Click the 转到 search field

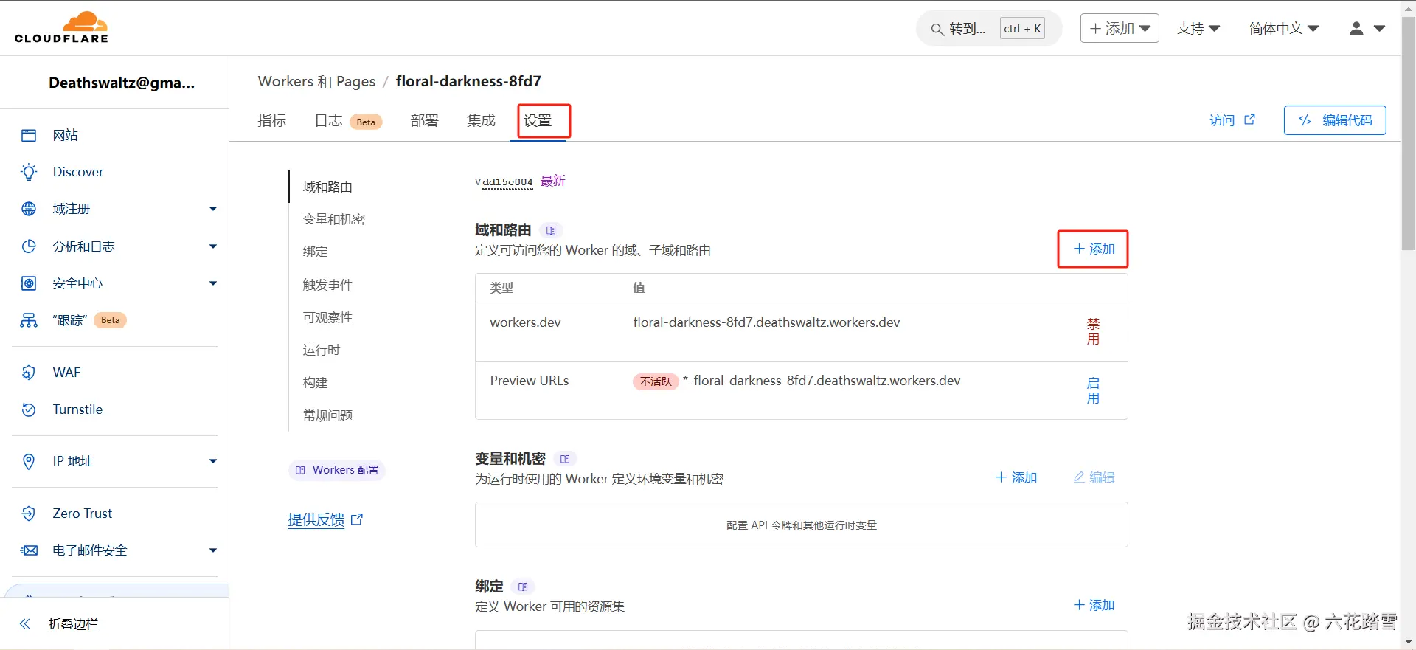(989, 29)
